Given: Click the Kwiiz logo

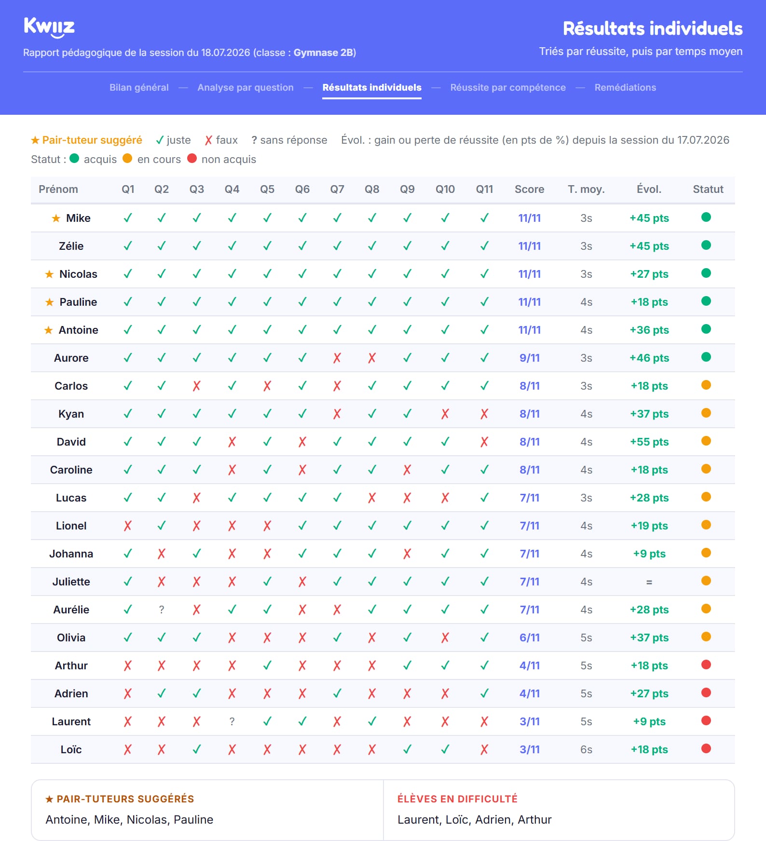Looking at the screenshot, I should pyautogui.click(x=49, y=27).
